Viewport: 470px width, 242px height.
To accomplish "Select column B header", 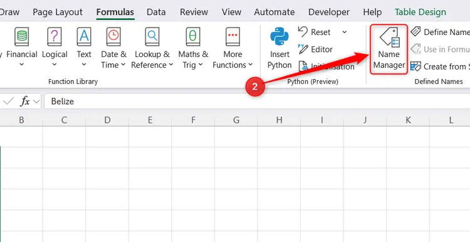I will pos(21,120).
